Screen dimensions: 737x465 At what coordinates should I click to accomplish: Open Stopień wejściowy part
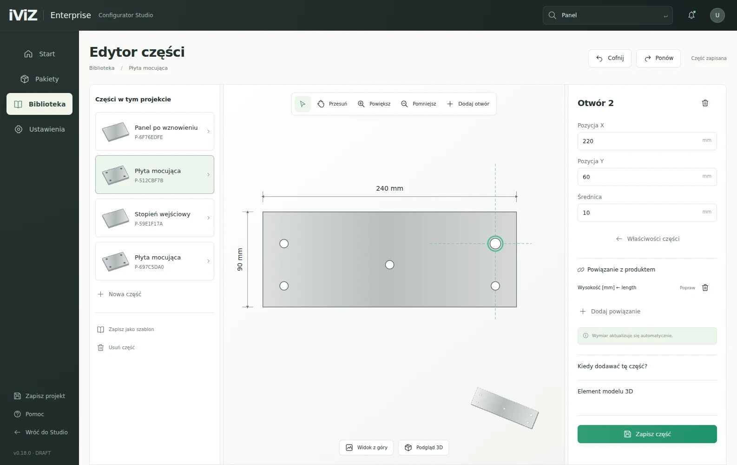click(155, 218)
